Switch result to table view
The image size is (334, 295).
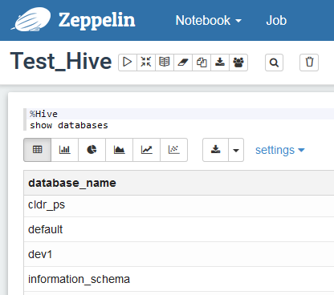(x=37, y=150)
